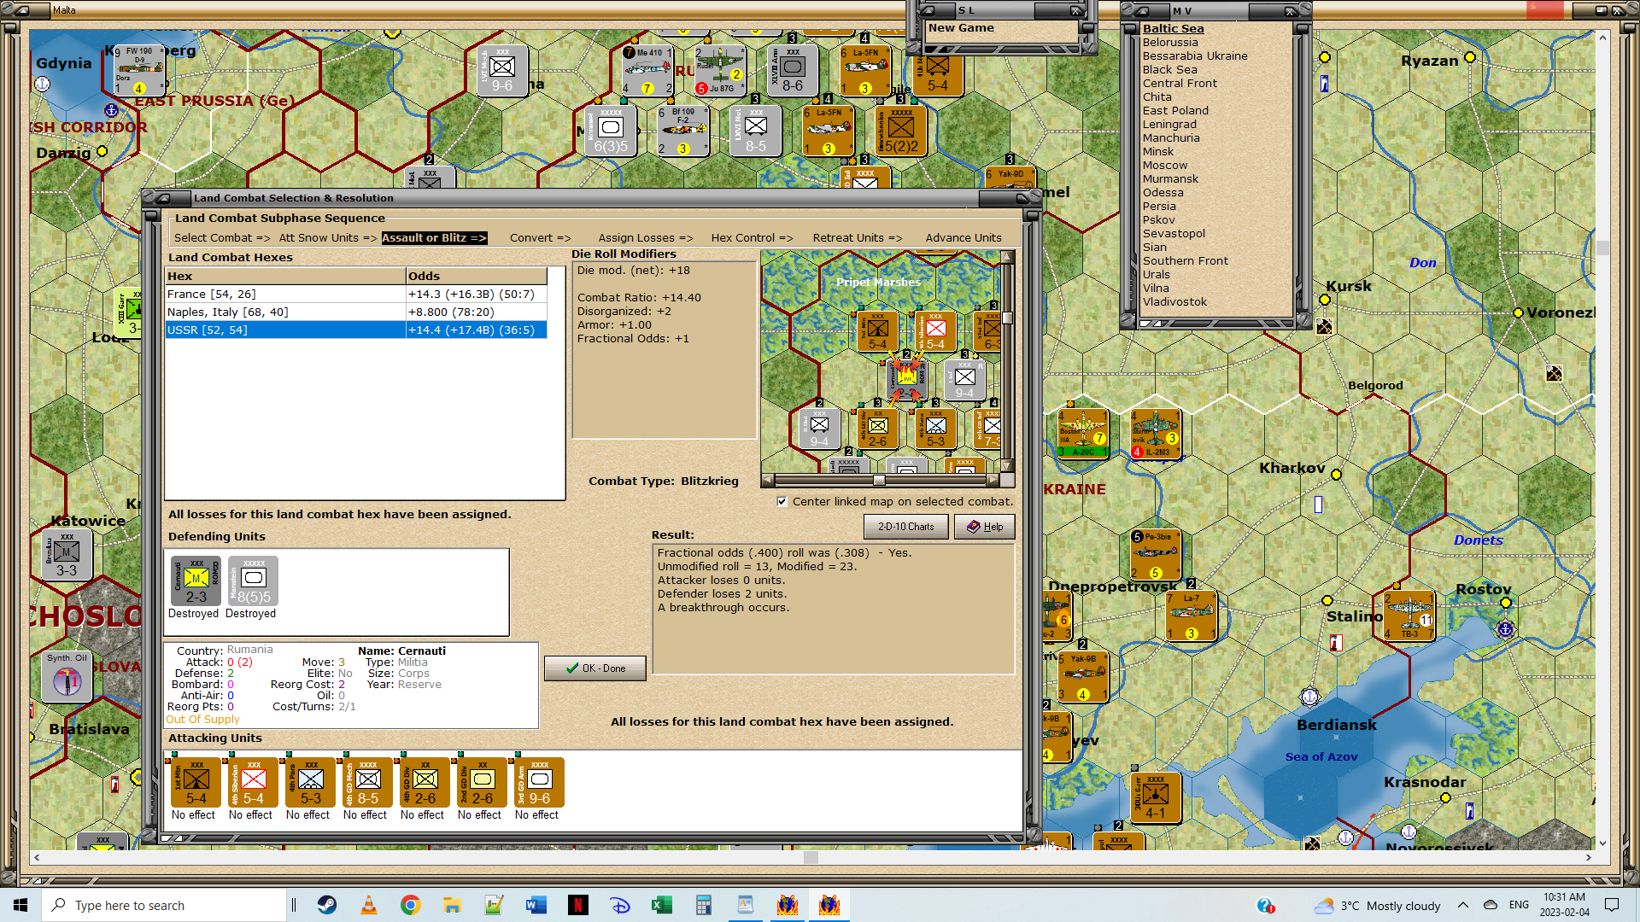
Task: Open the weather widget showing 3°C
Action: [1378, 905]
